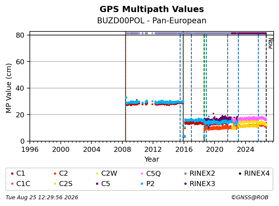Screen dimensions: 279x206
Task: Click the Year axis label
Action: 152,159
